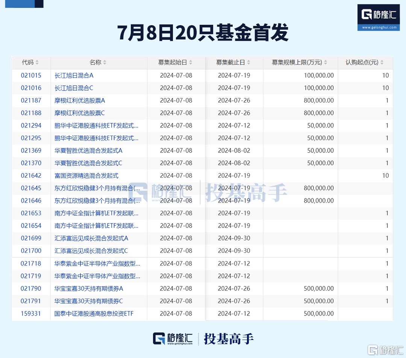Open fund code 021646

[x=31, y=201]
